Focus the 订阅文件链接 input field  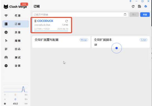click(80, 14)
